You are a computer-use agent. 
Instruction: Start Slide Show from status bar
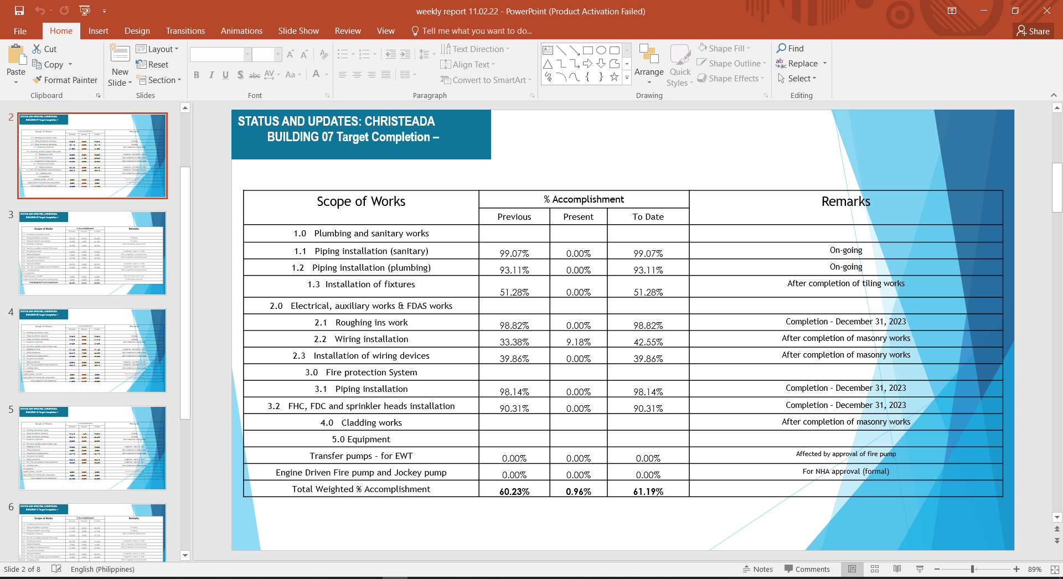920,569
